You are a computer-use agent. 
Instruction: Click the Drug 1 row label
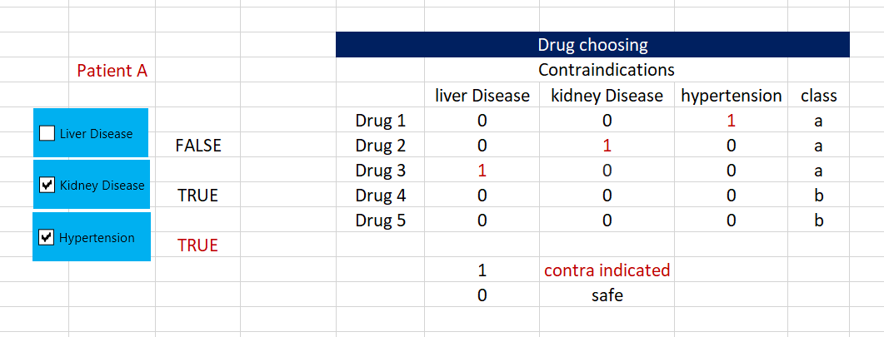pos(380,121)
